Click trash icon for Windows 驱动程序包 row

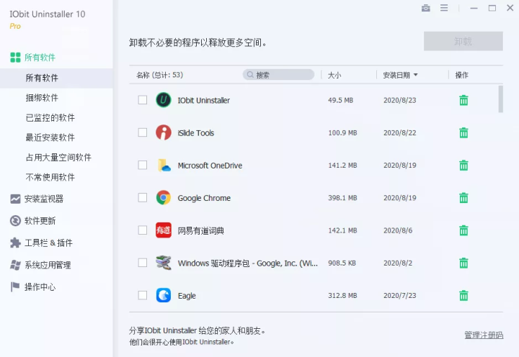463,263
